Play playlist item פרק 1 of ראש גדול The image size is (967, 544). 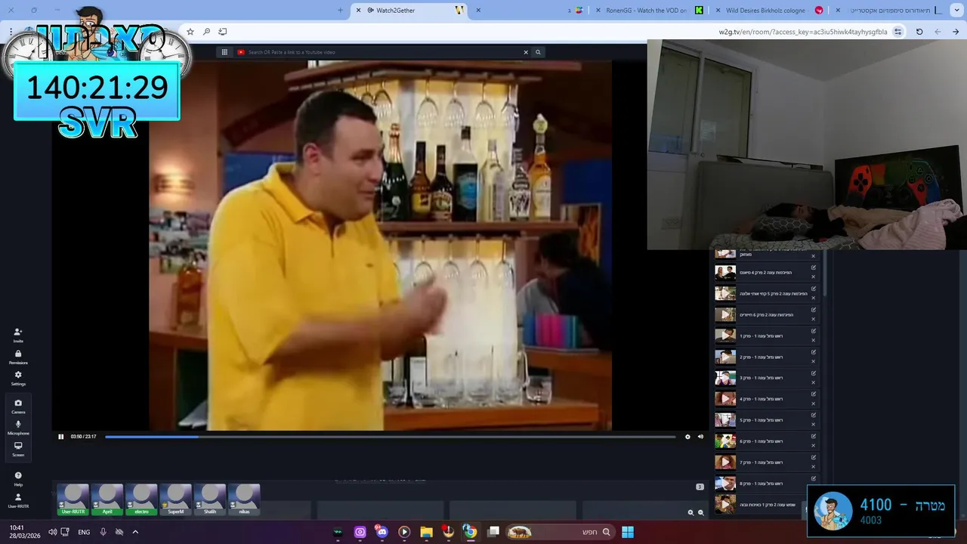pos(725,335)
